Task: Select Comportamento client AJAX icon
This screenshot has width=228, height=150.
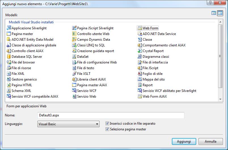Action: pyautogui.click(x=140, y=45)
